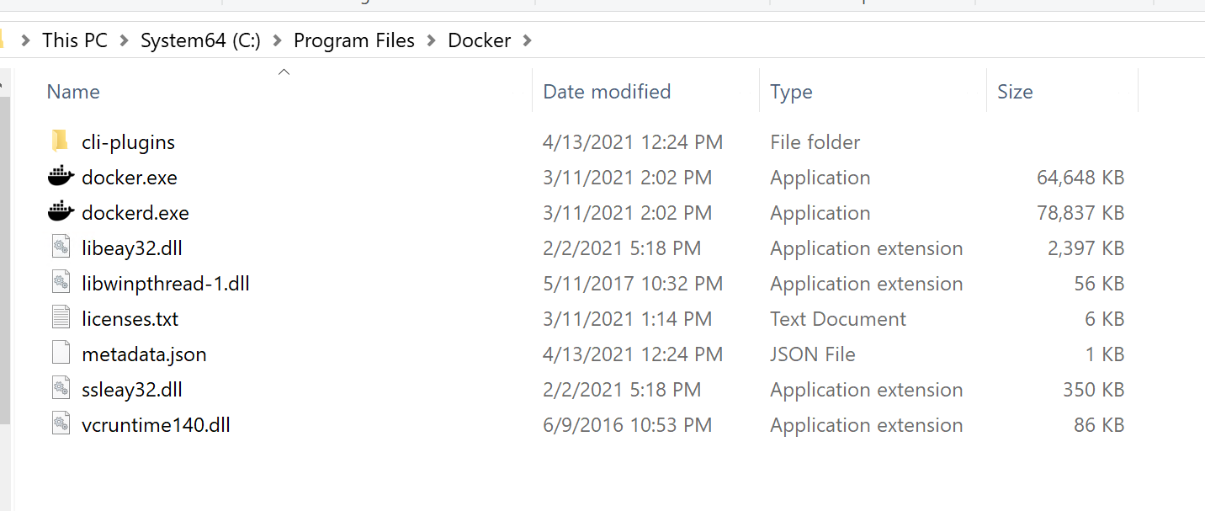Image resolution: width=1205 pixels, height=511 pixels.
Task: Open Program Files from the breadcrumb
Action: tap(353, 40)
